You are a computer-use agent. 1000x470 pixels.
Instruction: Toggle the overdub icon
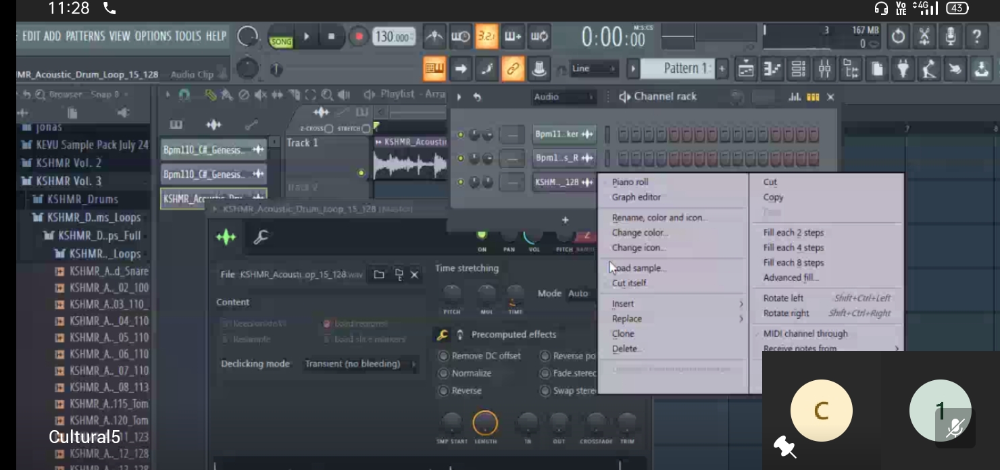pos(513,36)
